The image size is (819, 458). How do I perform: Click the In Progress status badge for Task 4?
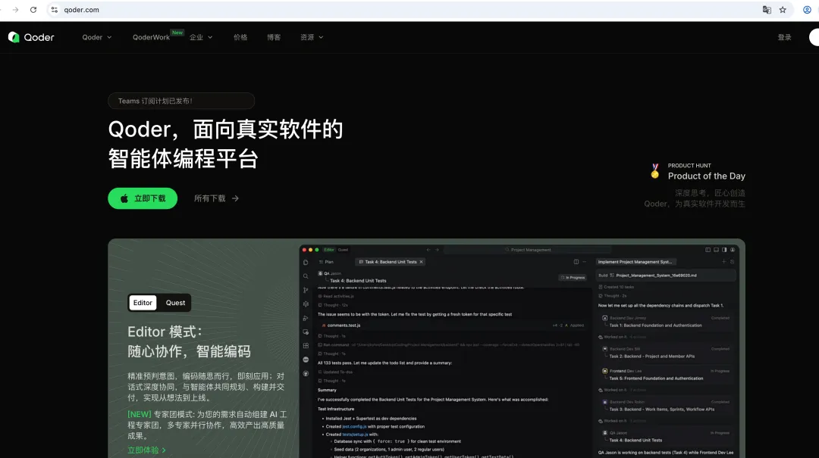pyautogui.click(x=573, y=278)
